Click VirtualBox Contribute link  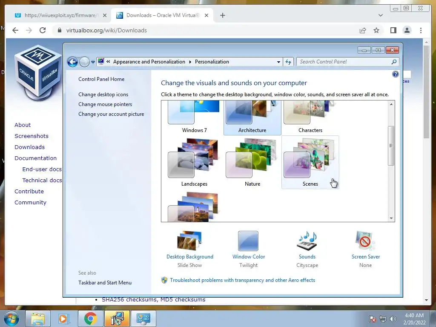coord(29,191)
